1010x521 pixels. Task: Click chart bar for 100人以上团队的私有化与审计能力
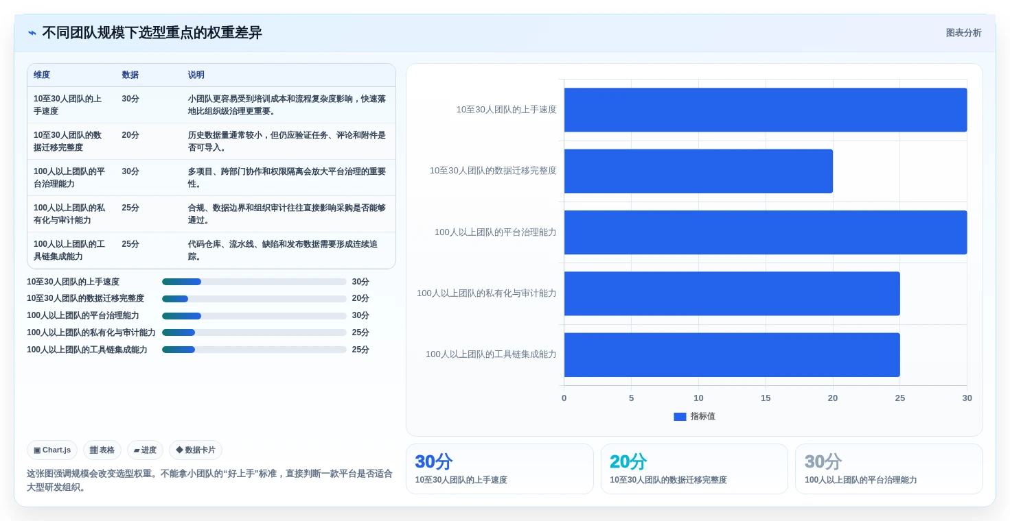tap(732, 293)
